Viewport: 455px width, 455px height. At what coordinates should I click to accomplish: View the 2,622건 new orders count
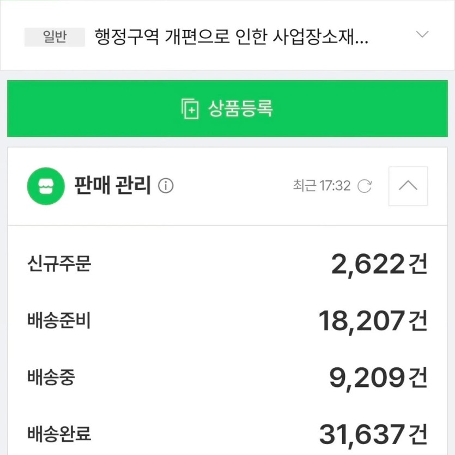coord(379,264)
